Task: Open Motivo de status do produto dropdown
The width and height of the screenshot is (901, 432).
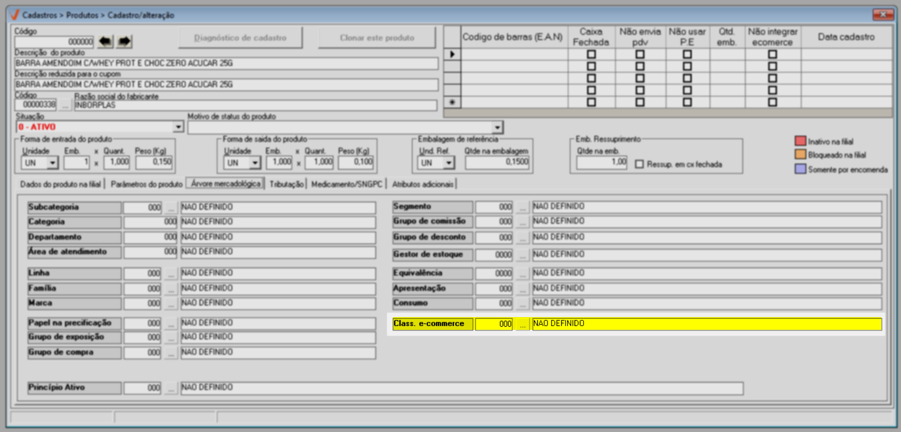Action: pos(497,128)
